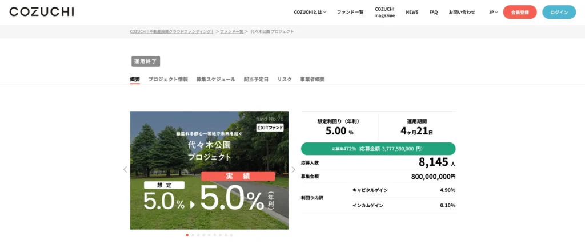
Task: Select the 概要 tab
Action: [x=135, y=79]
